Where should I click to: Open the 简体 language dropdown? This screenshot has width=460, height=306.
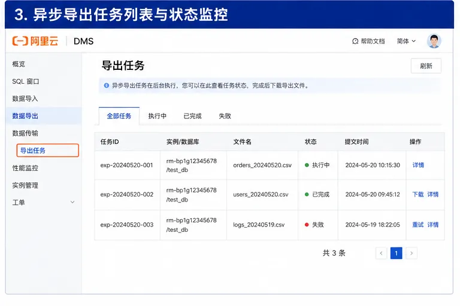pyautogui.click(x=406, y=41)
